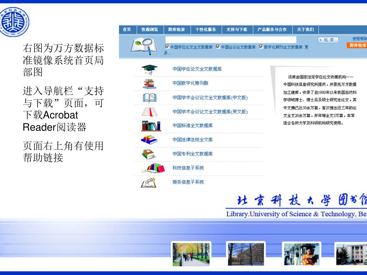Screen dimensions: 367x275
Task: Go to 支持与下载 tab
Action: coord(237,29)
